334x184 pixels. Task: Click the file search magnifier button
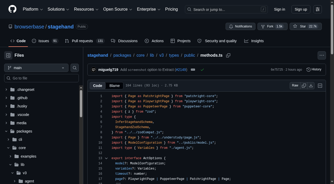(x=75, y=68)
